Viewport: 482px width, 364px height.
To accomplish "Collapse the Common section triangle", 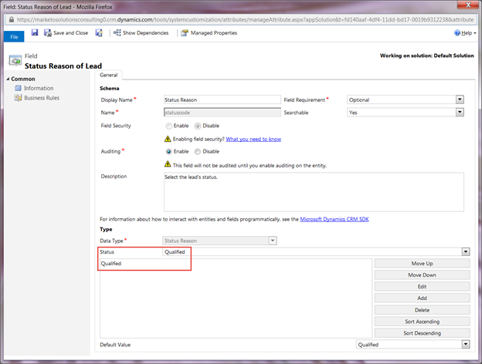I will (8, 79).
